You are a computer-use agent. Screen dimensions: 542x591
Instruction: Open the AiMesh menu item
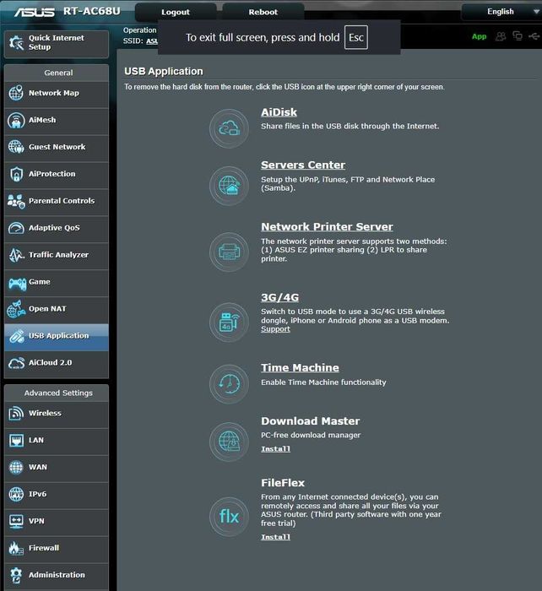click(x=57, y=121)
